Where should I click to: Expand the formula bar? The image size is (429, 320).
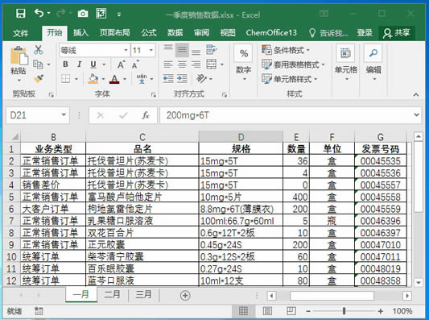pos(416,115)
